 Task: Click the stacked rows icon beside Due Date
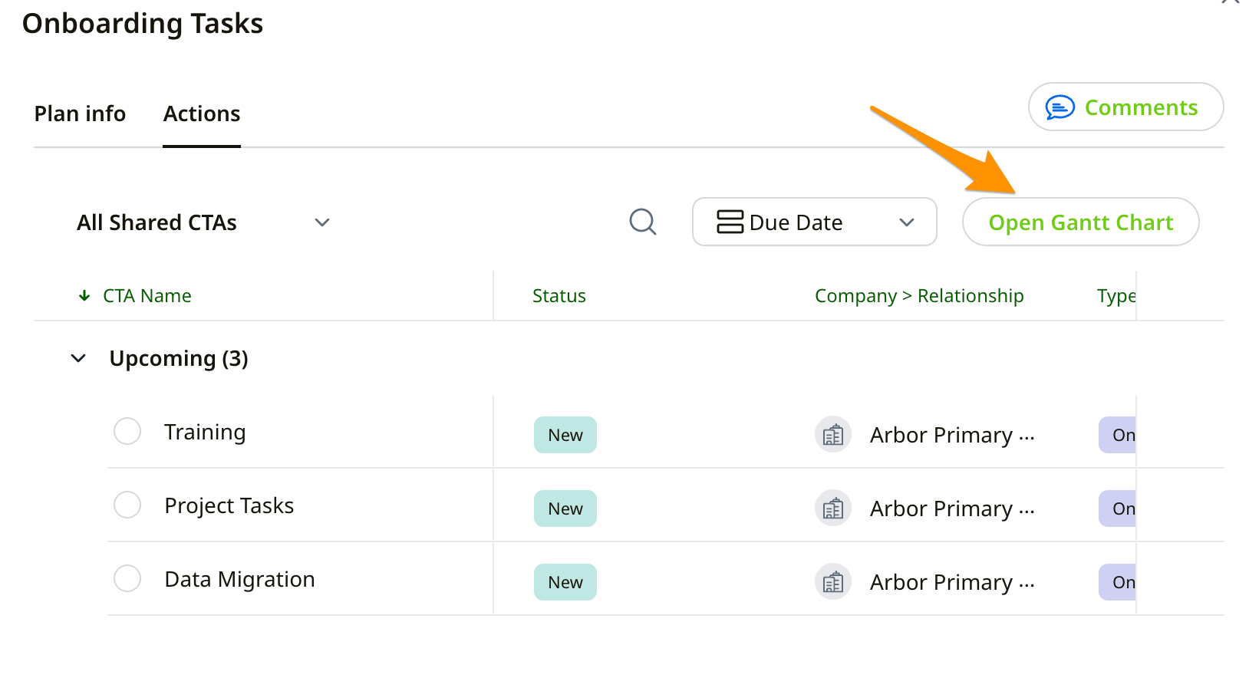[x=730, y=222]
